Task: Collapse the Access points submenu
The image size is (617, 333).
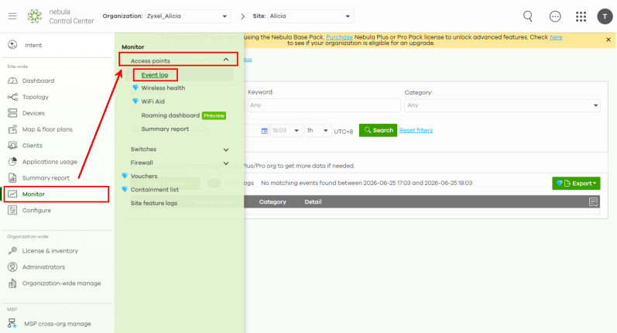Action: [x=226, y=60]
